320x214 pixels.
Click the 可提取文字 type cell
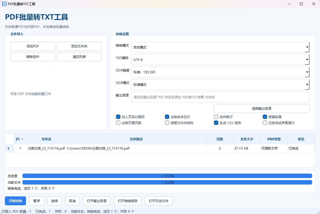tap(274, 148)
